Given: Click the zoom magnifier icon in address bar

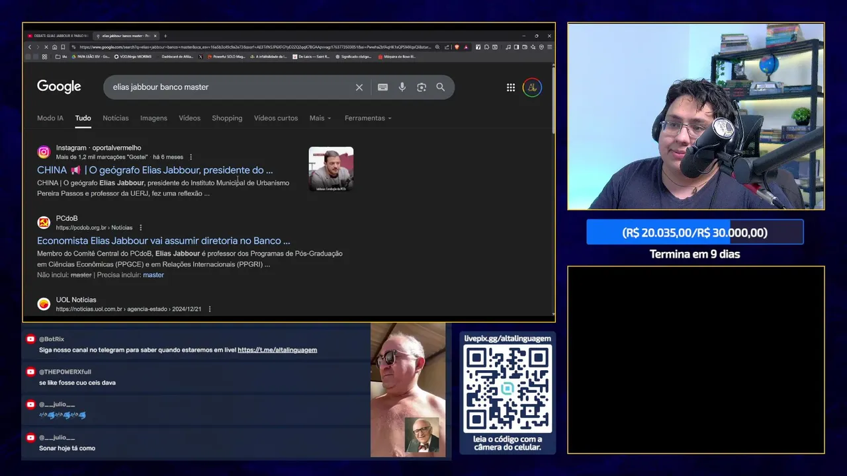Looking at the screenshot, I should pos(437,47).
